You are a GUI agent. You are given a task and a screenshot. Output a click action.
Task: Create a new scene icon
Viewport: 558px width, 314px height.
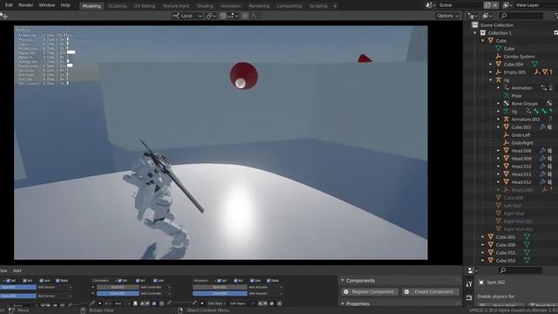487,5
